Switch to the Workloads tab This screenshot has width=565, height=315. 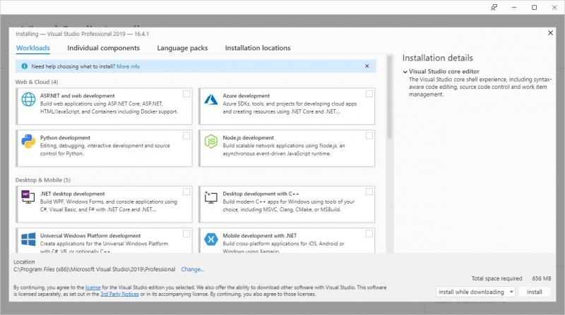[32, 48]
